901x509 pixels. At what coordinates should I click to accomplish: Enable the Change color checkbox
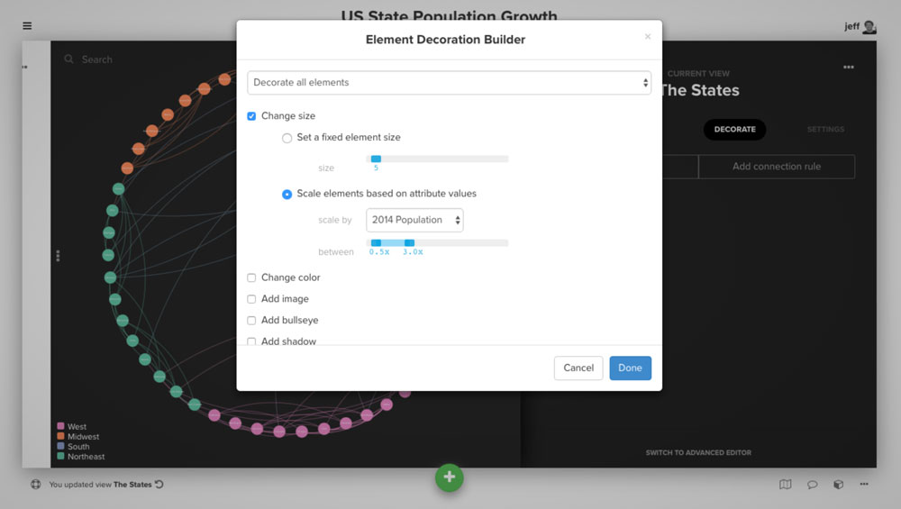pos(251,277)
